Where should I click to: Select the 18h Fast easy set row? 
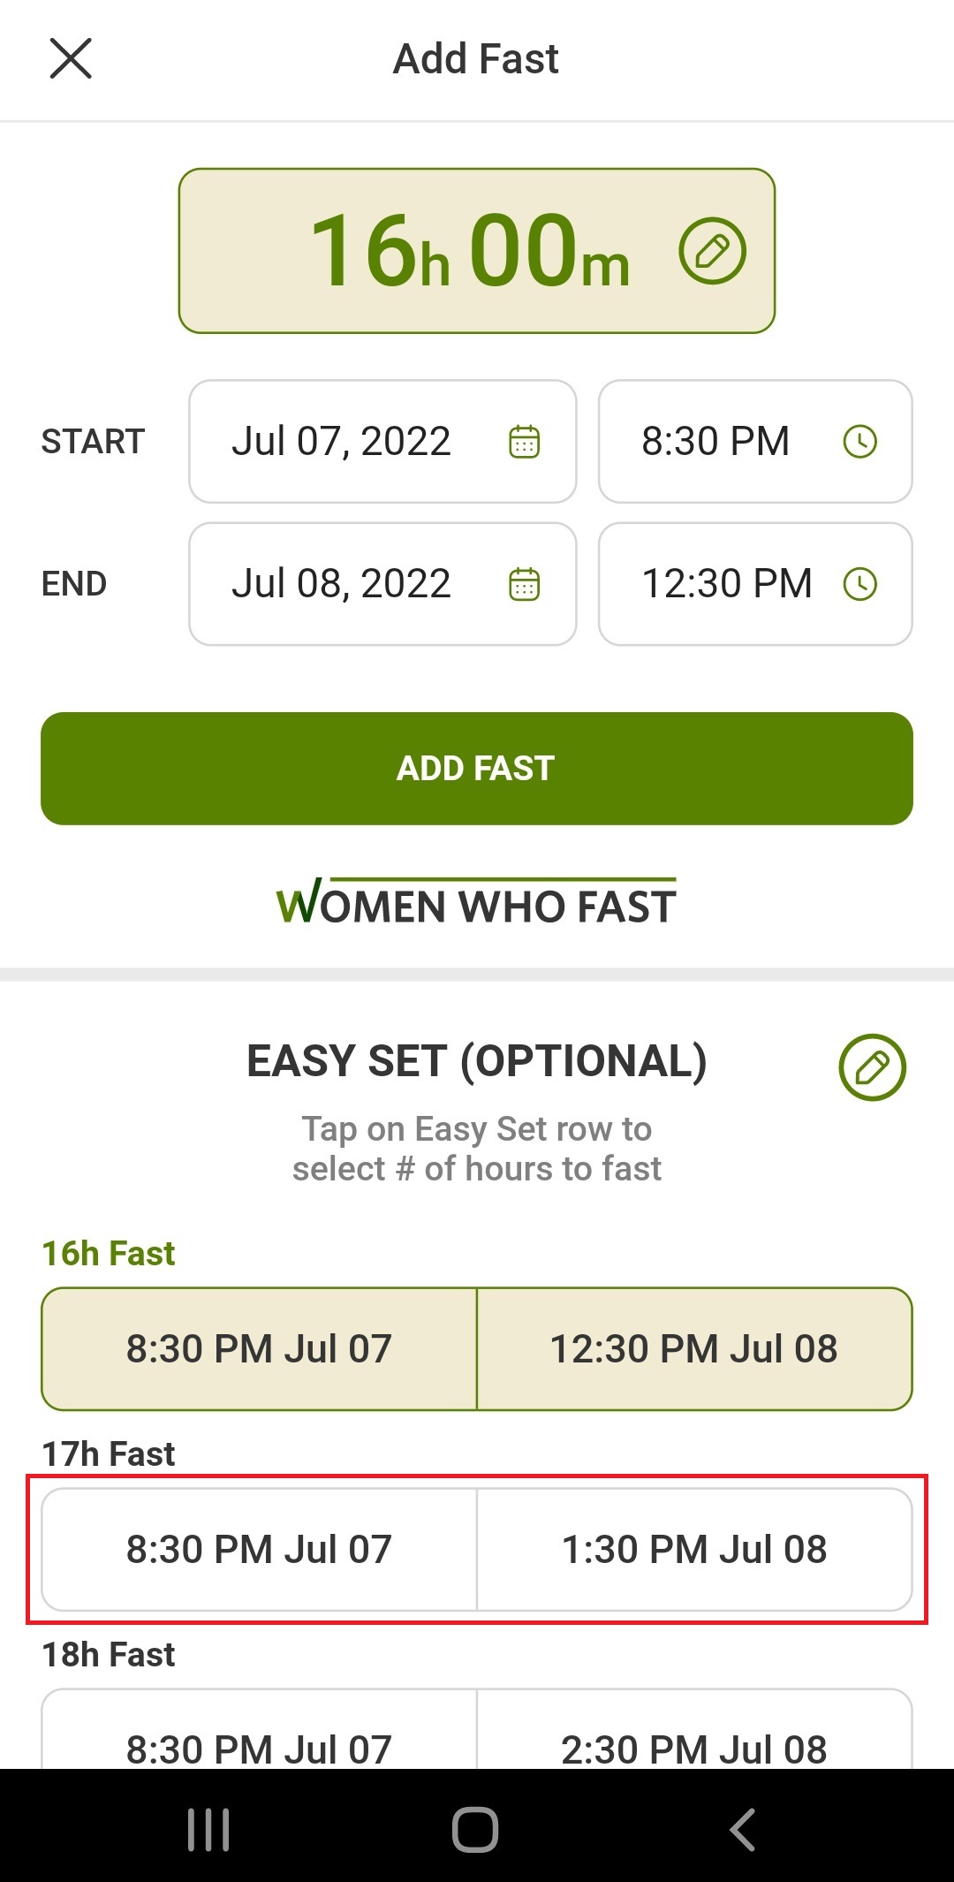click(x=477, y=1747)
